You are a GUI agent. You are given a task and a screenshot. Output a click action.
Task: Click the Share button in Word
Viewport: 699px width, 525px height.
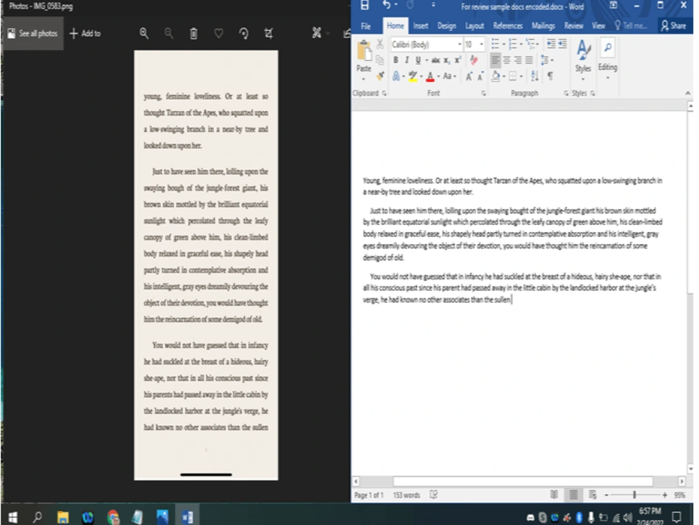[674, 26]
